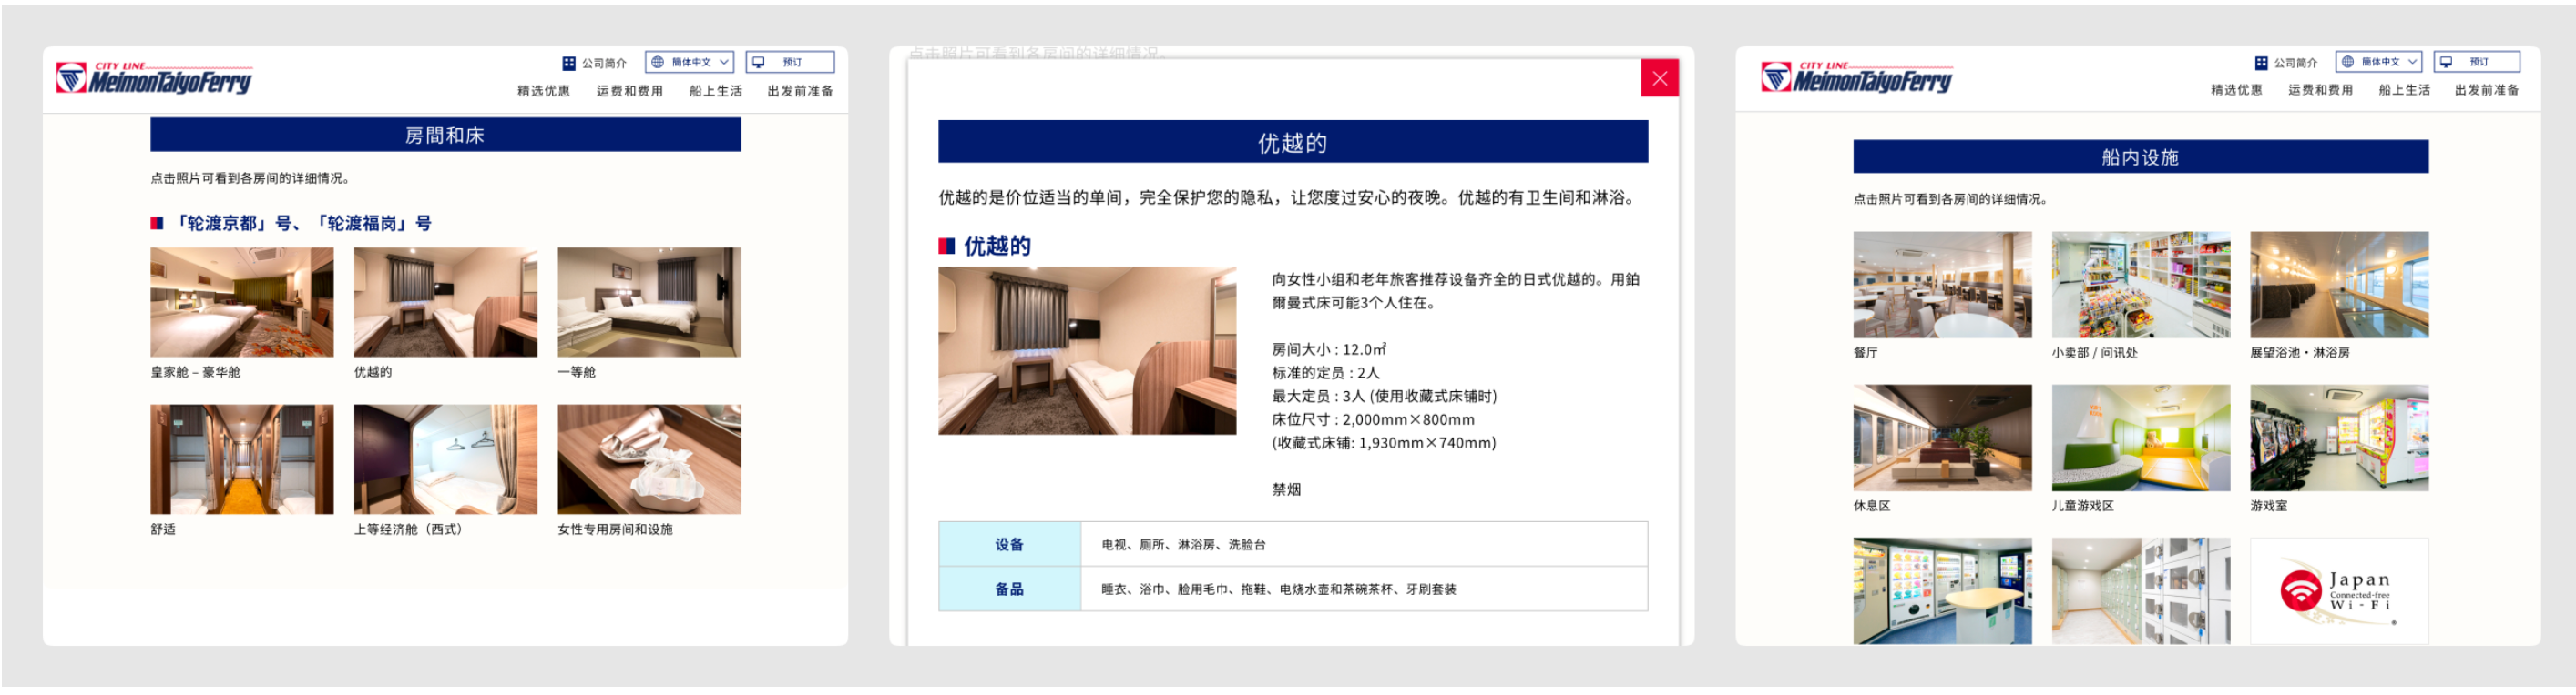
Task: Click the globe icon in left language selector
Action: [x=657, y=62]
